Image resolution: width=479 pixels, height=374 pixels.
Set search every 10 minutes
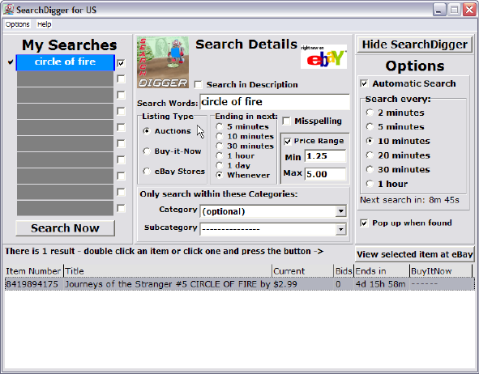[x=370, y=141]
